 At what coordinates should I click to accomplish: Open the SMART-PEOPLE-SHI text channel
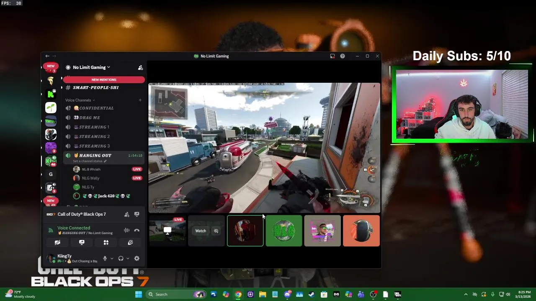(x=95, y=87)
